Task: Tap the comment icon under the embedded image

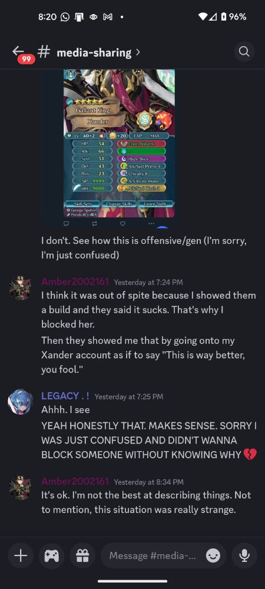Action: [66, 223]
